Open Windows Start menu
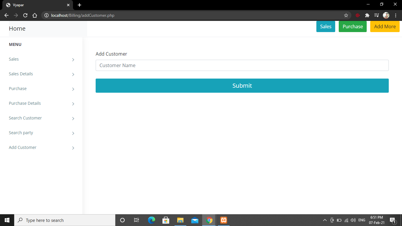 click(x=7, y=220)
